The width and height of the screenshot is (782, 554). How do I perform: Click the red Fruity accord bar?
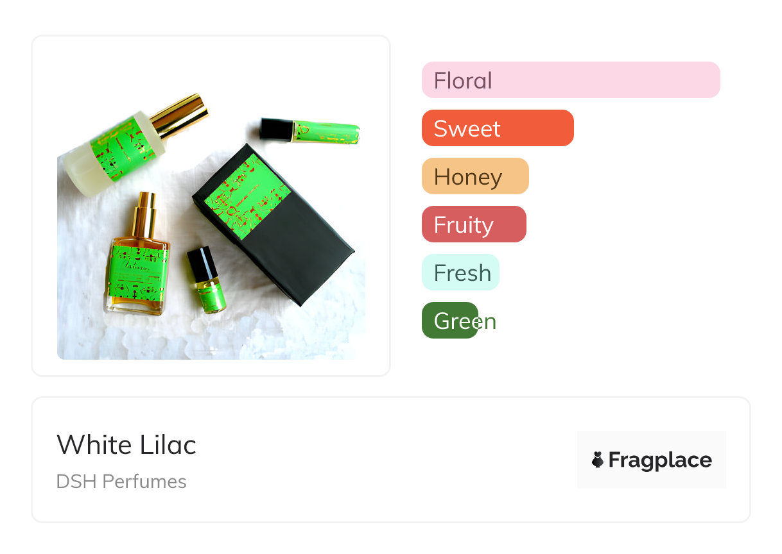click(x=473, y=224)
